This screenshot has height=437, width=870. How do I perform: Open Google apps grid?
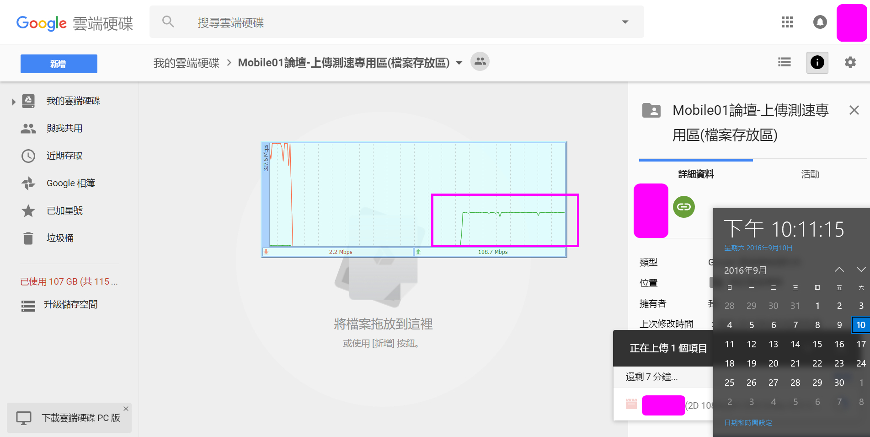[x=787, y=22]
